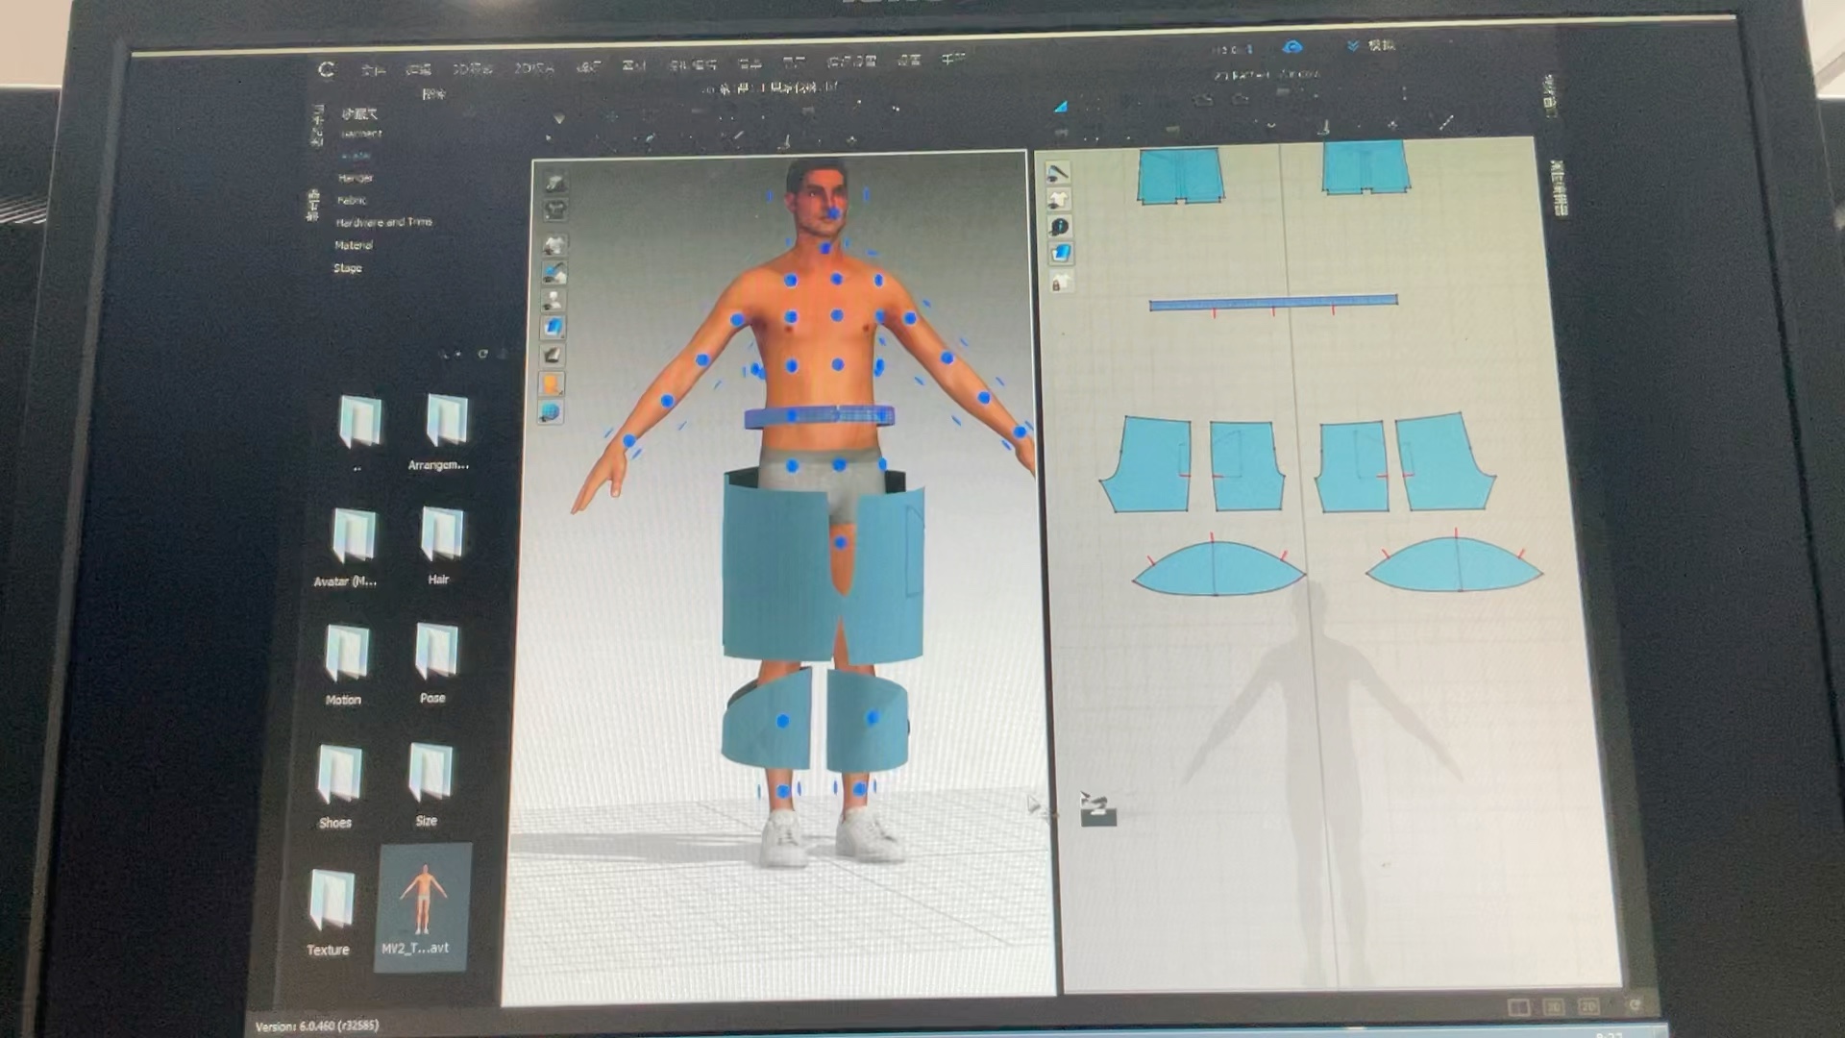Open the Hardware and Trims category

pyautogui.click(x=383, y=222)
